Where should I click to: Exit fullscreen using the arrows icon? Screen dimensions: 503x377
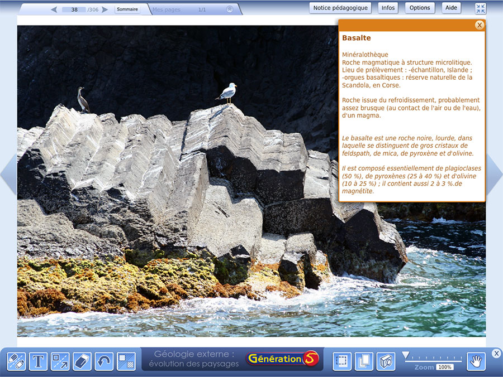click(x=481, y=8)
